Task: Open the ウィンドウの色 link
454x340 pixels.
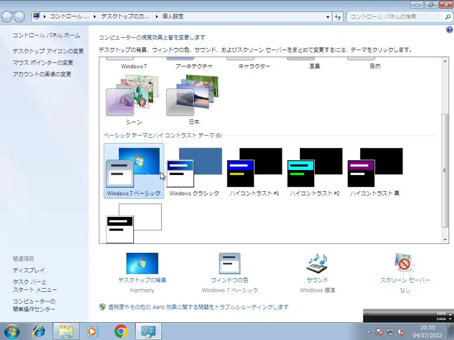Action: click(x=230, y=280)
